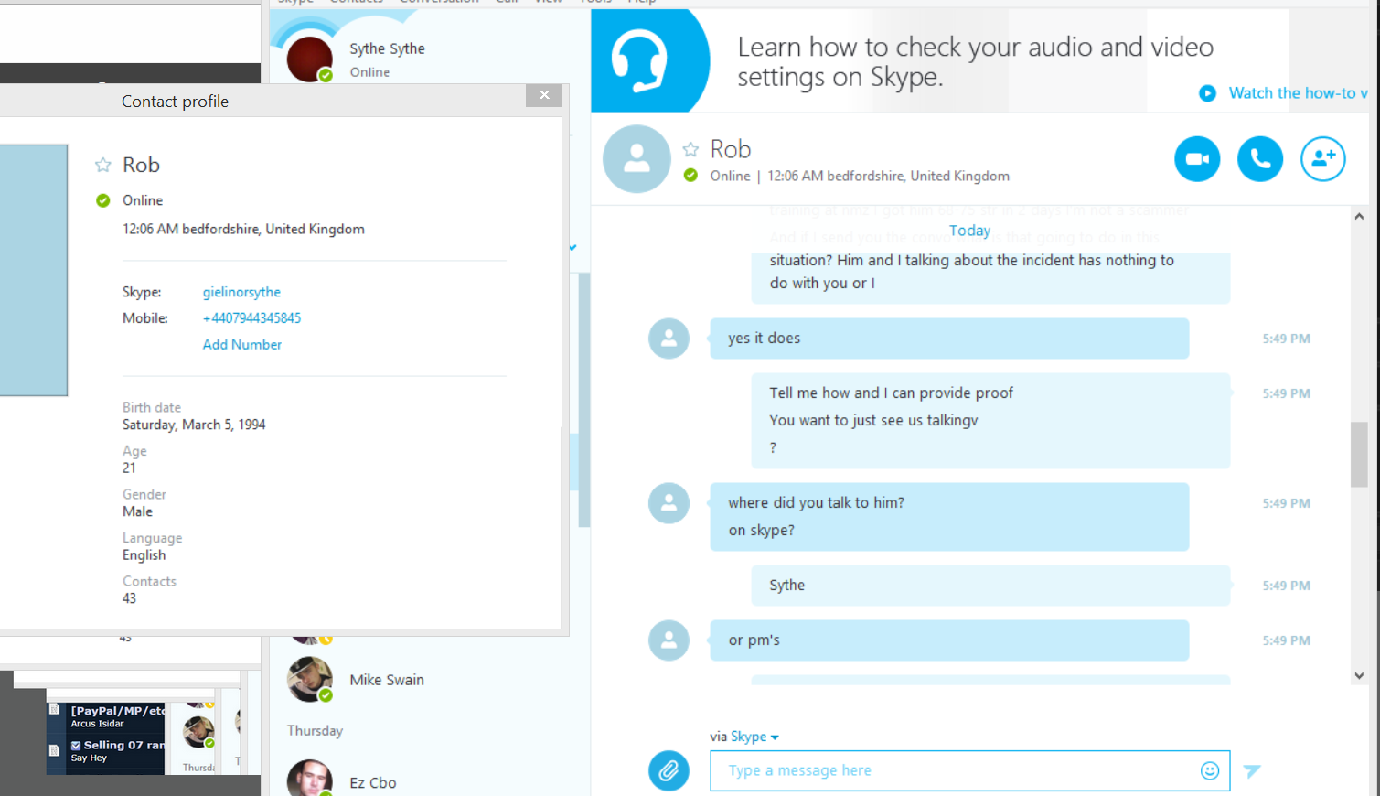Click Mike Swain's avatar picture

click(x=309, y=679)
